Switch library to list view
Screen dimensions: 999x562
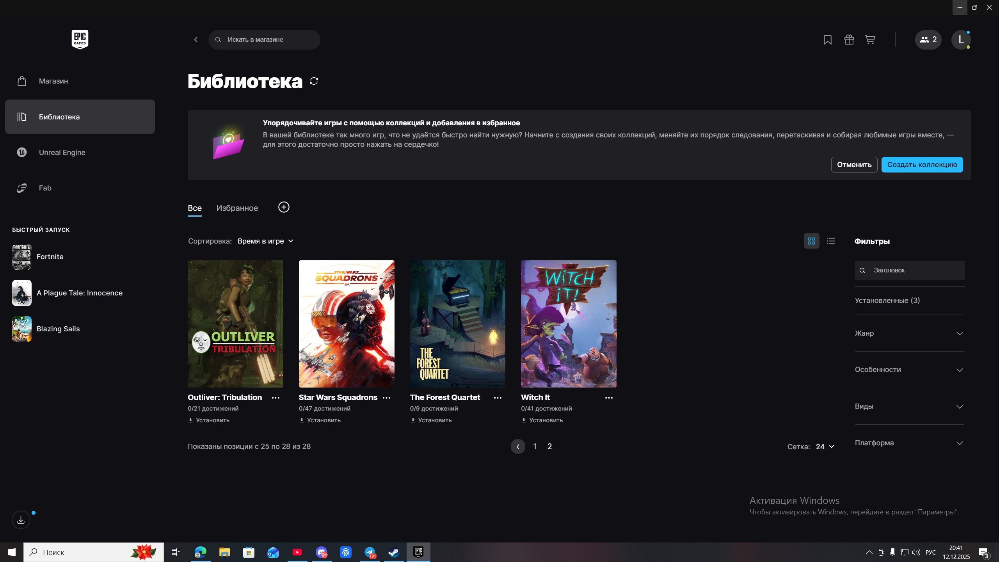click(831, 241)
